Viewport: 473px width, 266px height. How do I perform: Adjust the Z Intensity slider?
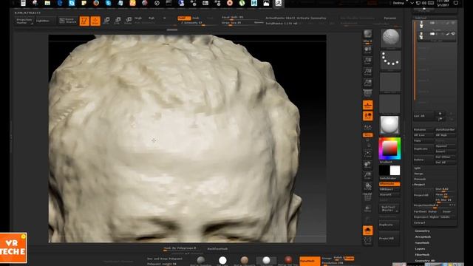click(192, 23)
